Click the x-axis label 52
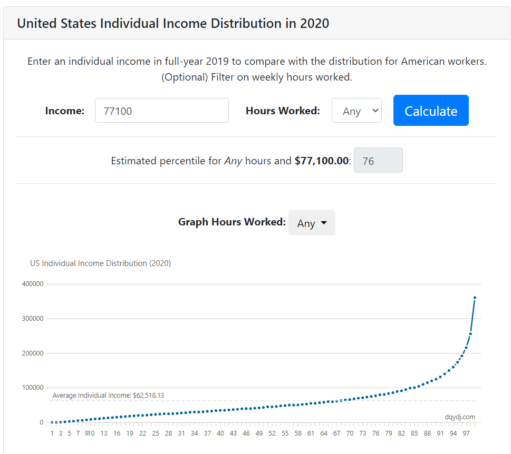This screenshot has height=454, width=511. coord(272,433)
